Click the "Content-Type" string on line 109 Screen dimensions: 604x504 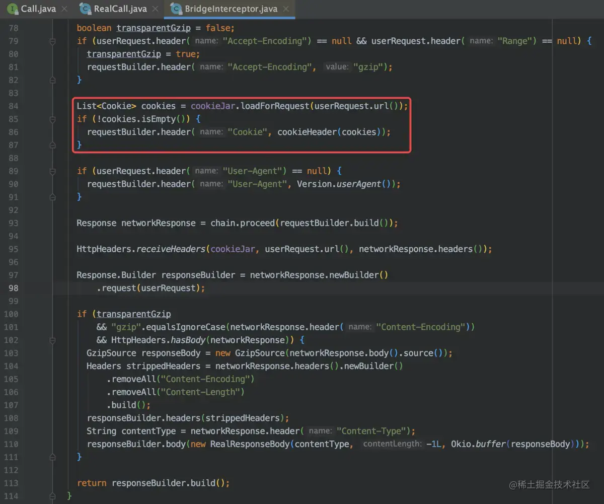click(371, 431)
